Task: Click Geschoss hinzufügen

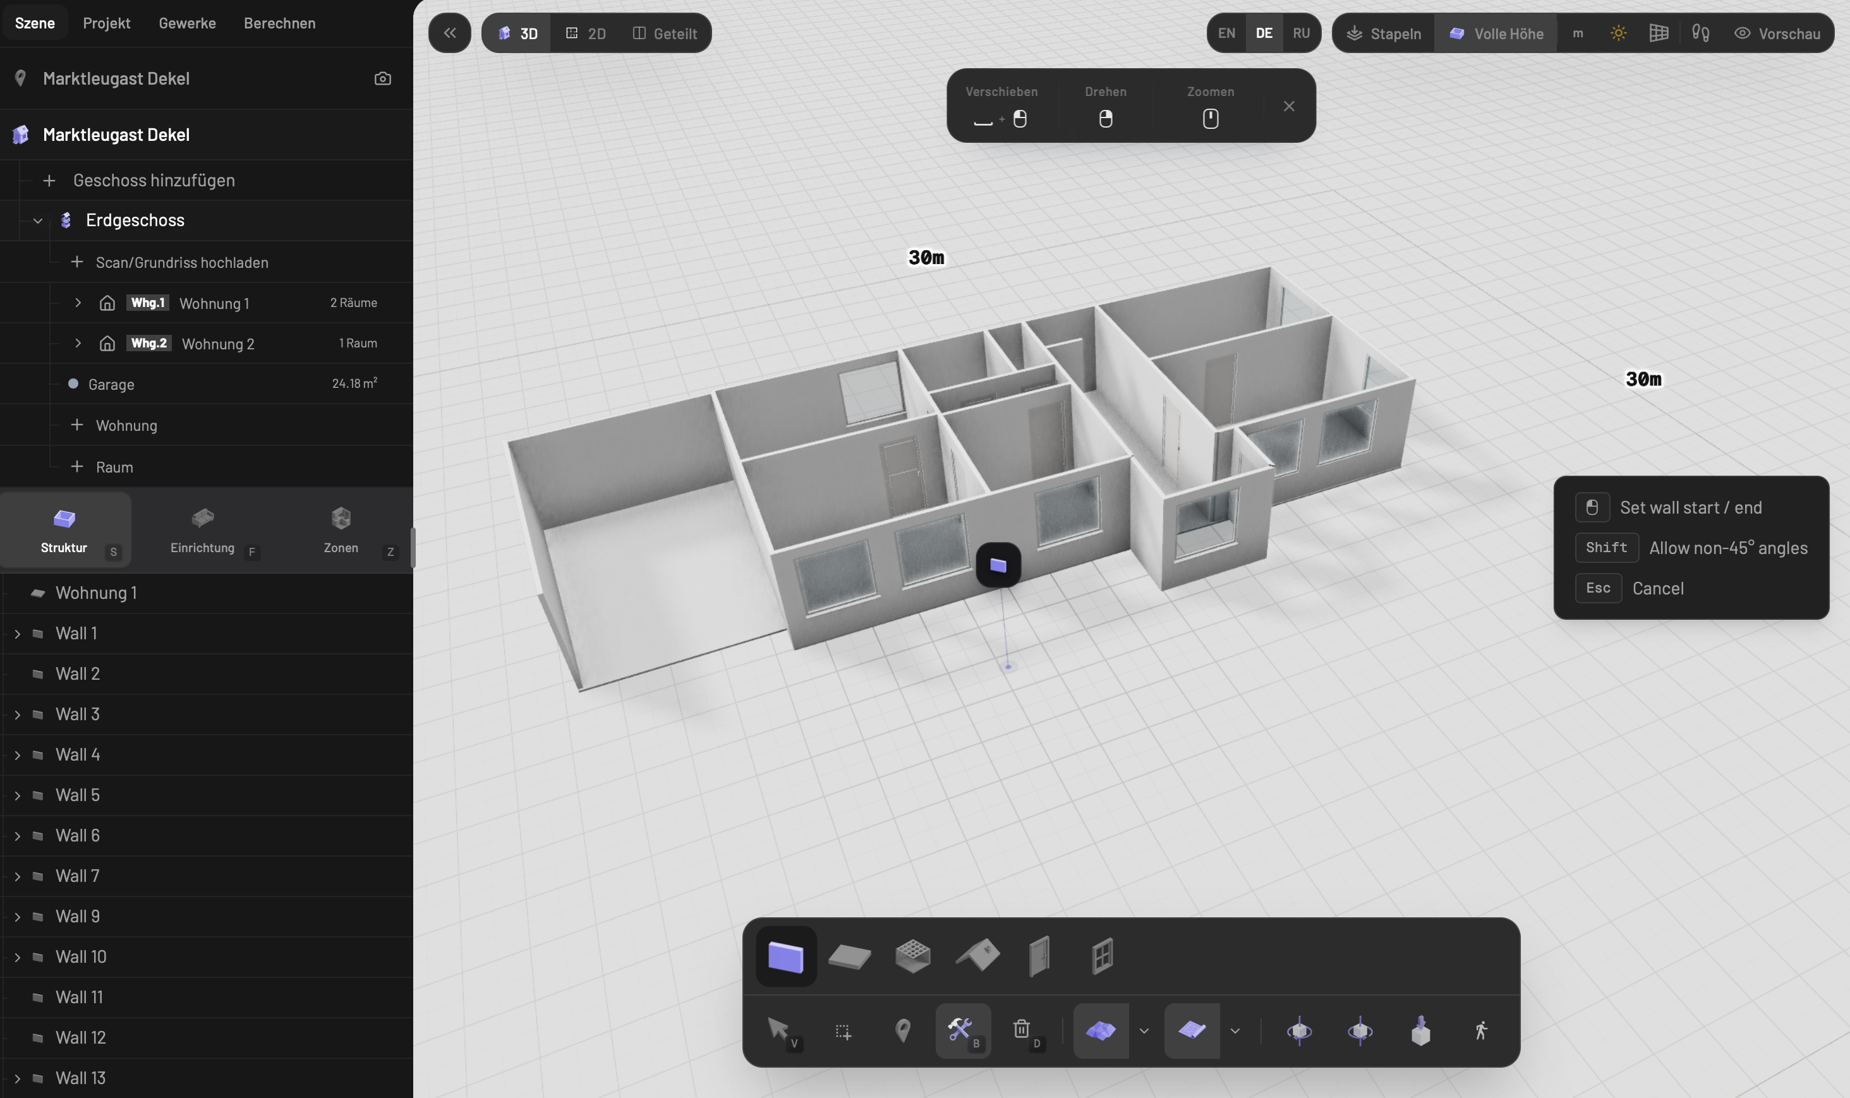Action: [x=154, y=180]
